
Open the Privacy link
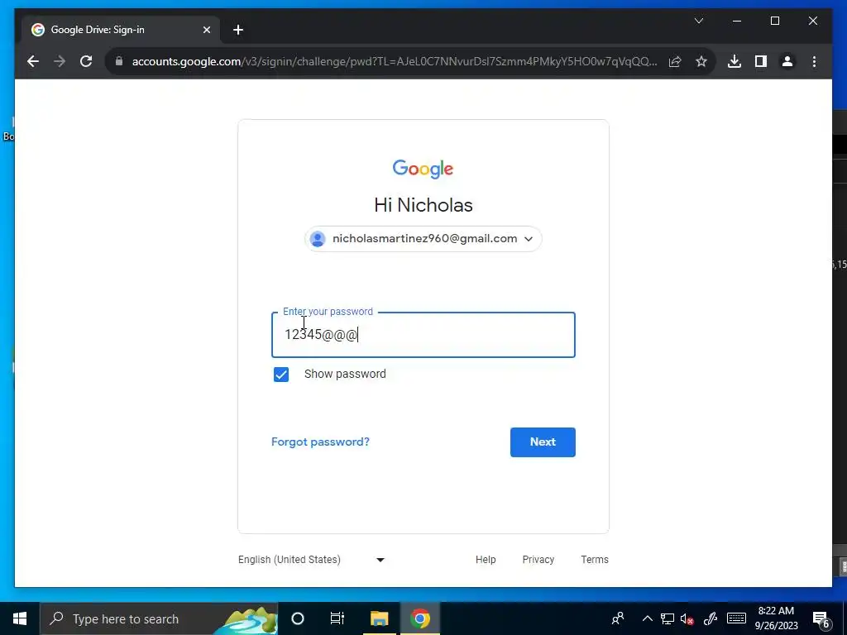pos(538,560)
